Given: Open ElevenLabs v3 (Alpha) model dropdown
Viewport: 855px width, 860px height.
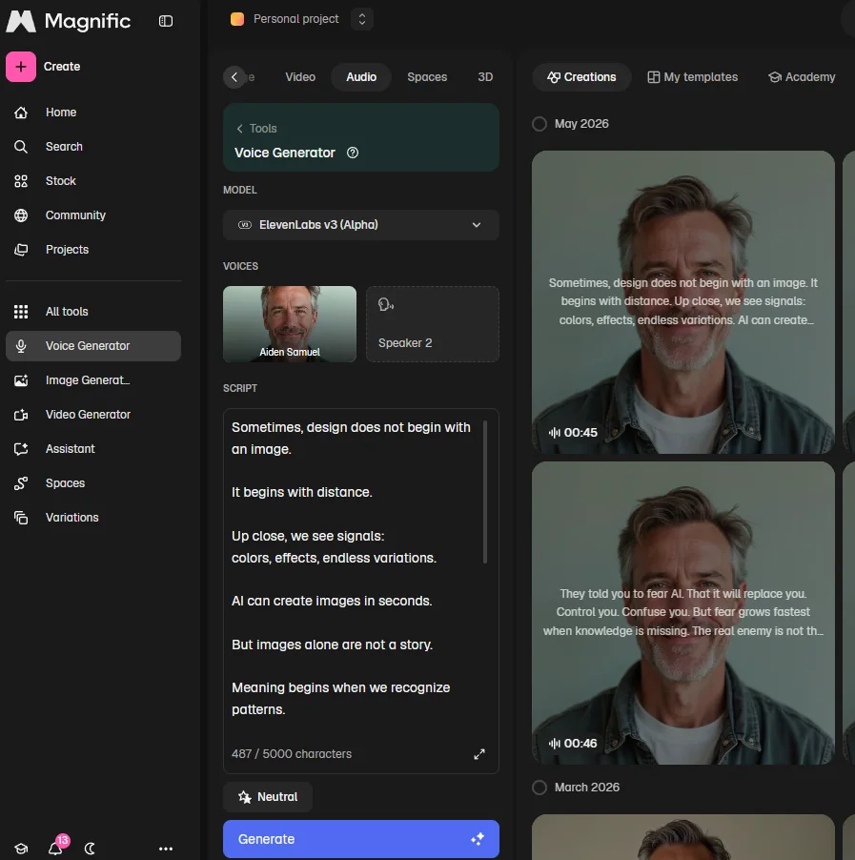Looking at the screenshot, I should click(361, 225).
